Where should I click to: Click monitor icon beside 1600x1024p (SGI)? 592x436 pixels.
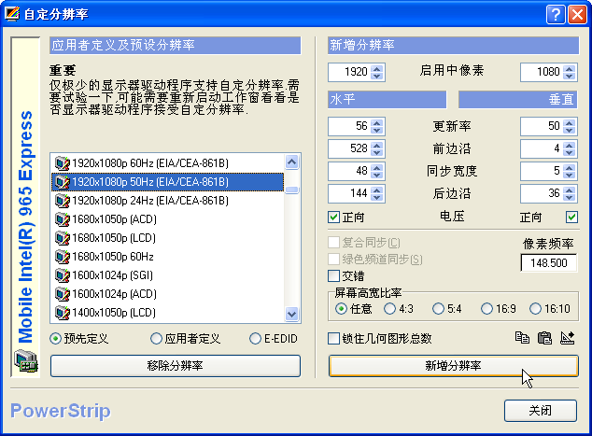pyautogui.click(x=63, y=275)
